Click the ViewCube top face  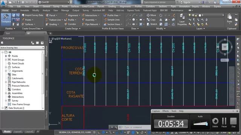click(x=225, y=47)
